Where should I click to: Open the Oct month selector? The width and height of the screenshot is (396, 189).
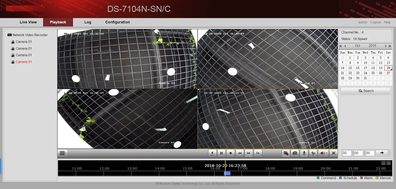(358, 46)
